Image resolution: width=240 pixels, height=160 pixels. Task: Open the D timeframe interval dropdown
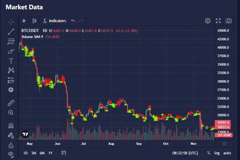tap(24, 21)
